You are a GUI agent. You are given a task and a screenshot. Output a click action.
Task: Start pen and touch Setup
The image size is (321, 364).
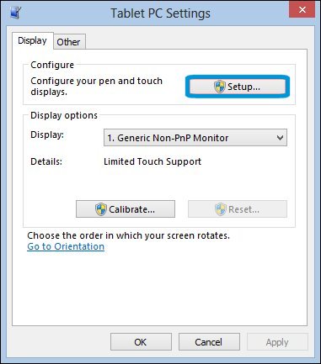238,87
